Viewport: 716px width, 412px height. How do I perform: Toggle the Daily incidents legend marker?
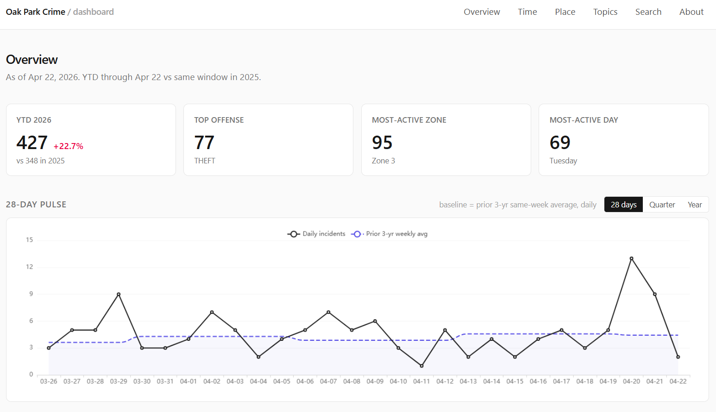tap(294, 234)
